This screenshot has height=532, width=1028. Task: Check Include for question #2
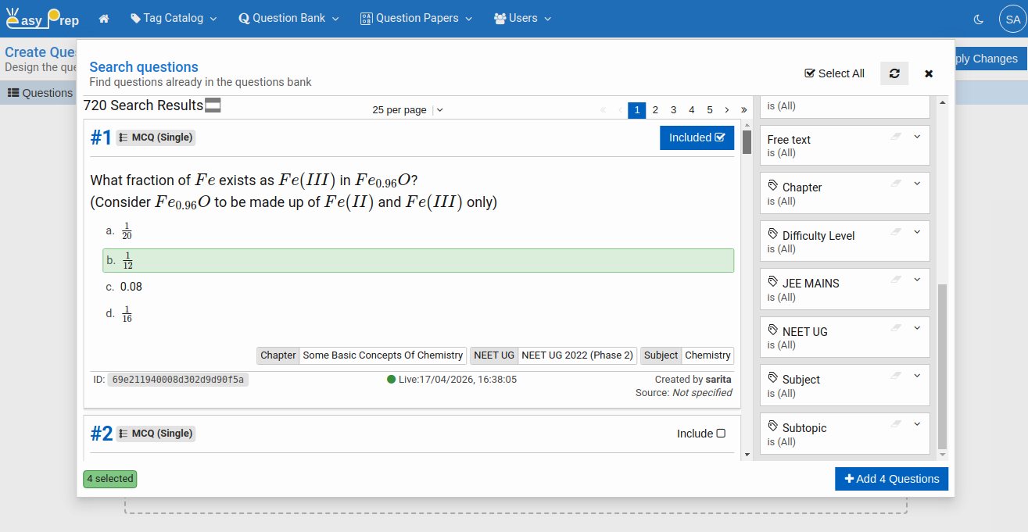pyautogui.click(x=700, y=434)
